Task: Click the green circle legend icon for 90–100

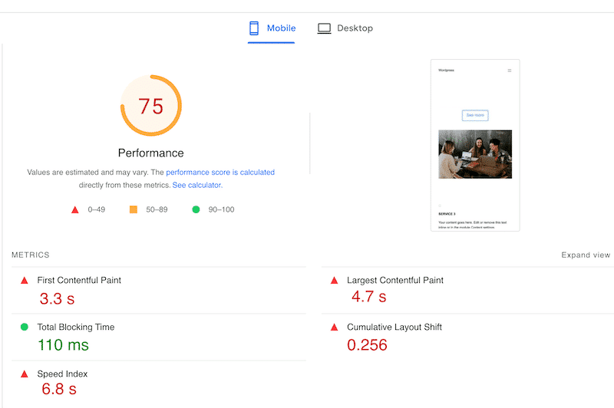Action: coord(196,209)
